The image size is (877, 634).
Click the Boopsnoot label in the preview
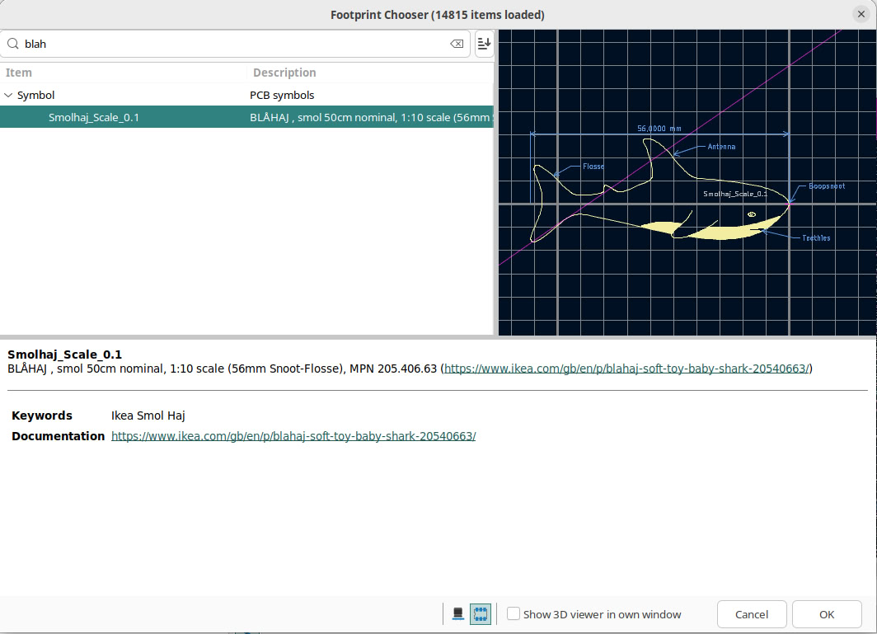click(827, 186)
